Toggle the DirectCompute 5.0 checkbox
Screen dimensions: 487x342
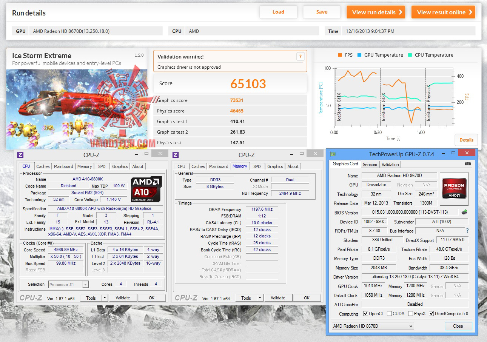pos(432,314)
